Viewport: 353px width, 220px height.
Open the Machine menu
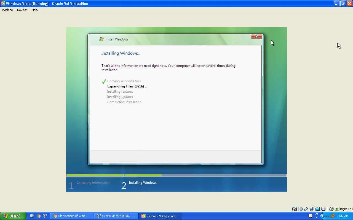click(x=7, y=10)
